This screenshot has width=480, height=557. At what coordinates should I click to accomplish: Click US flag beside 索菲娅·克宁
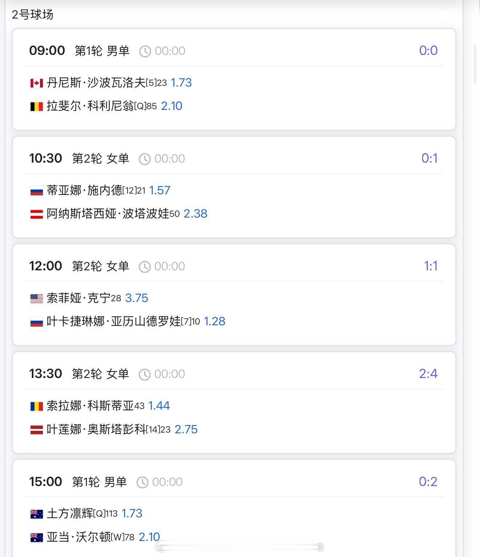click(36, 299)
